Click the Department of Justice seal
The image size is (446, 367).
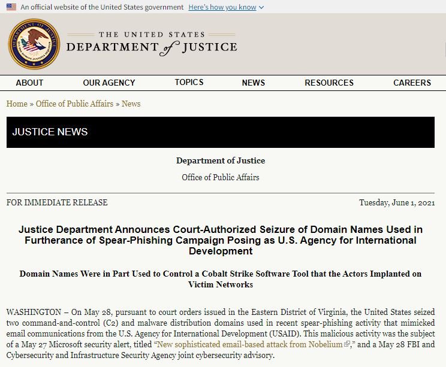click(x=34, y=44)
